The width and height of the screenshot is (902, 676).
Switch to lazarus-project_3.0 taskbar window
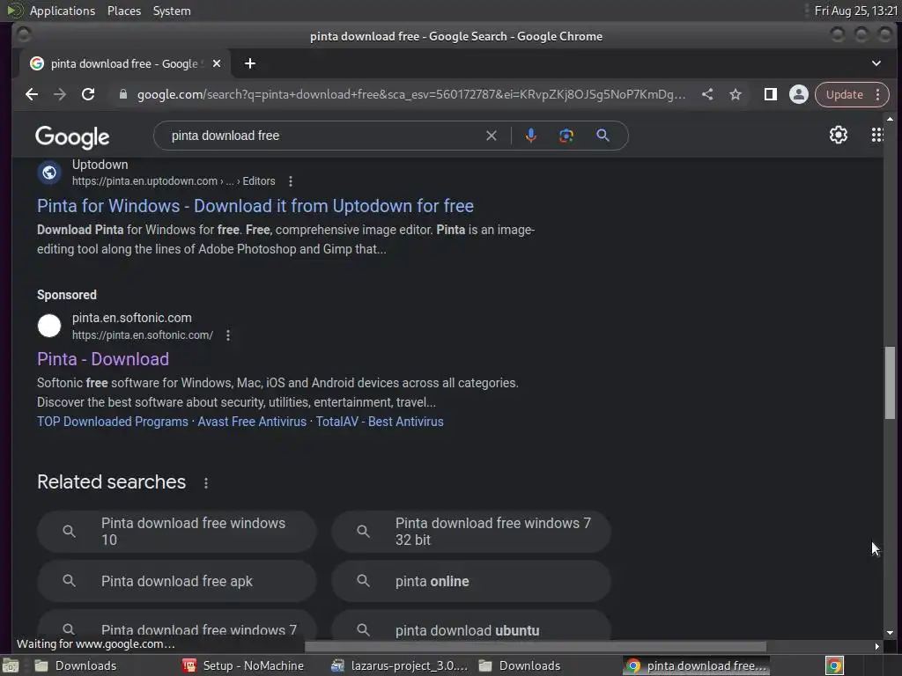click(400, 665)
